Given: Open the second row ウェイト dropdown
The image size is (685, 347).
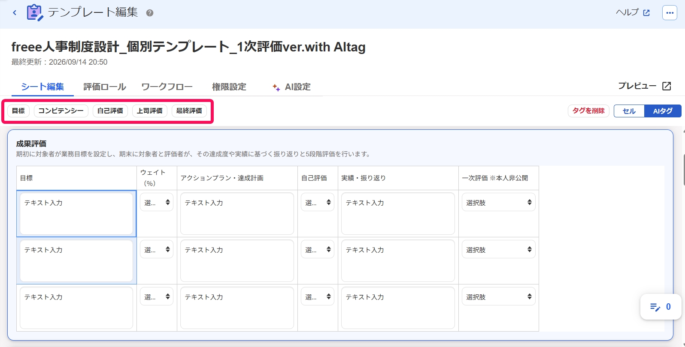Looking at the screenshot, I should click(157, 249).
